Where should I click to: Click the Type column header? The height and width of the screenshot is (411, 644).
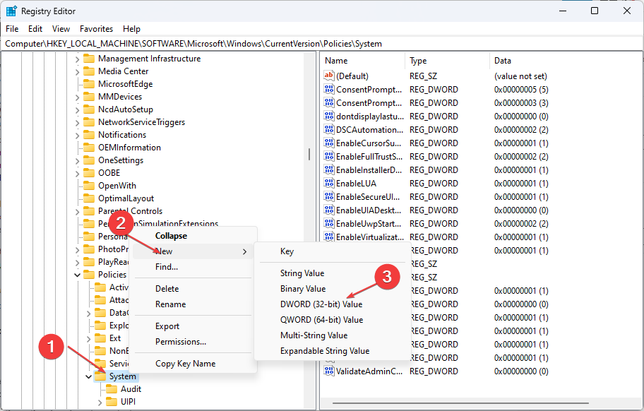(x=447, y=61)
